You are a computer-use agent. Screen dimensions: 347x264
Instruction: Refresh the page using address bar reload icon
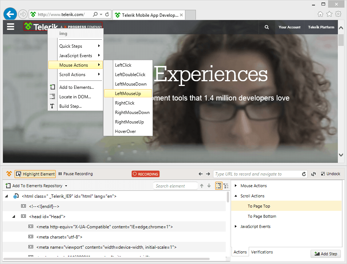[107, 15]
